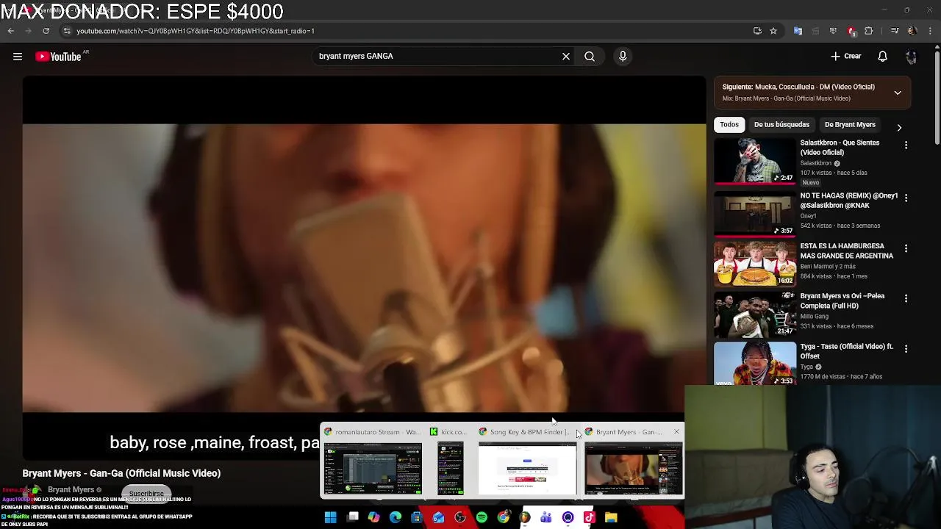Image resolution: width=941 pixels, height=529 pixels.
Task: Open YouTube notifications bell
Action: coord(883,57)
